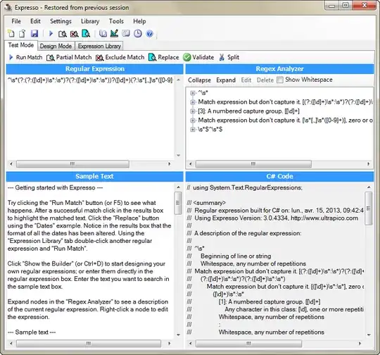
Task: Open the Edit menu
Action: pyautogui.click(x=35, y=21)
